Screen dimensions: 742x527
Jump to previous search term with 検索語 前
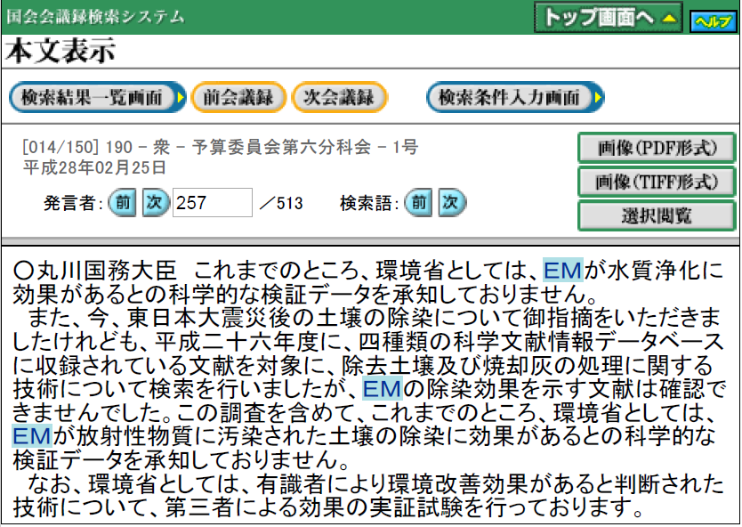click(x=418, y=203)
